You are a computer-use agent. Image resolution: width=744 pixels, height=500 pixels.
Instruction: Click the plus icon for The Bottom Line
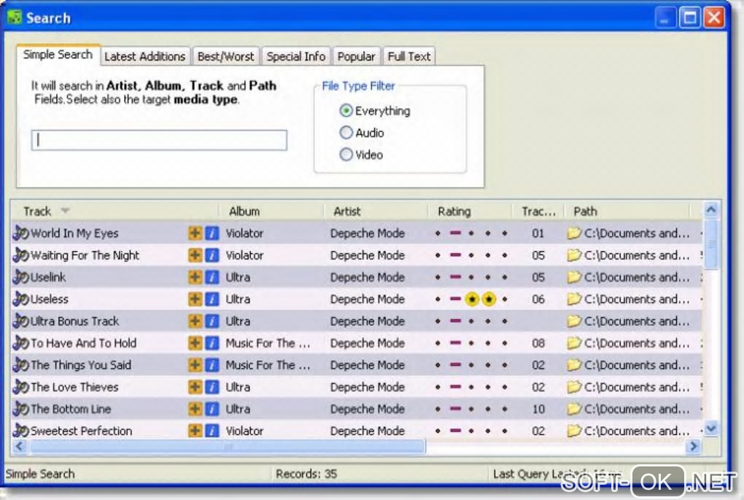(195, 409)
